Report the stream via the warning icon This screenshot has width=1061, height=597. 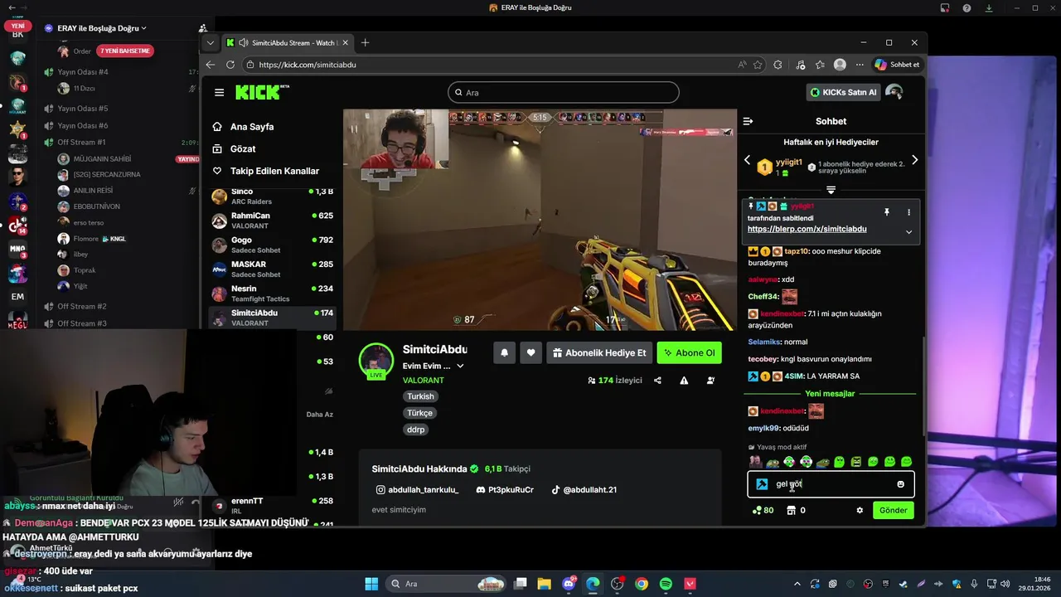pos(684,381)
